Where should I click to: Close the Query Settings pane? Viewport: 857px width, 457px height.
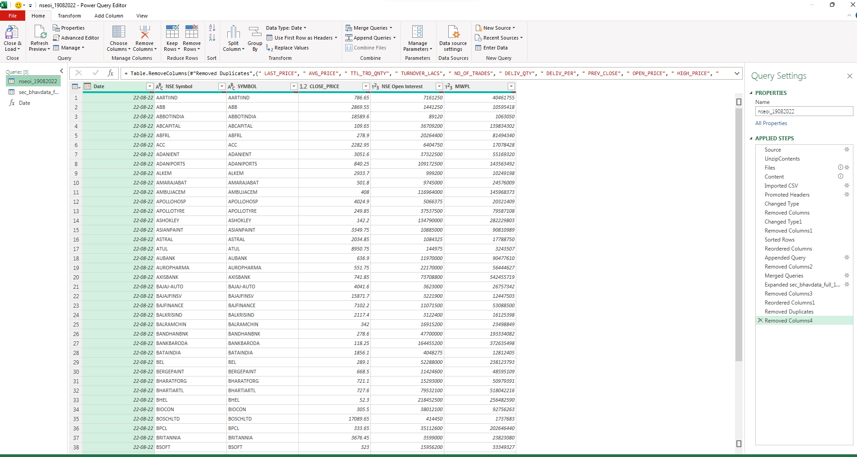pos(849,76)
